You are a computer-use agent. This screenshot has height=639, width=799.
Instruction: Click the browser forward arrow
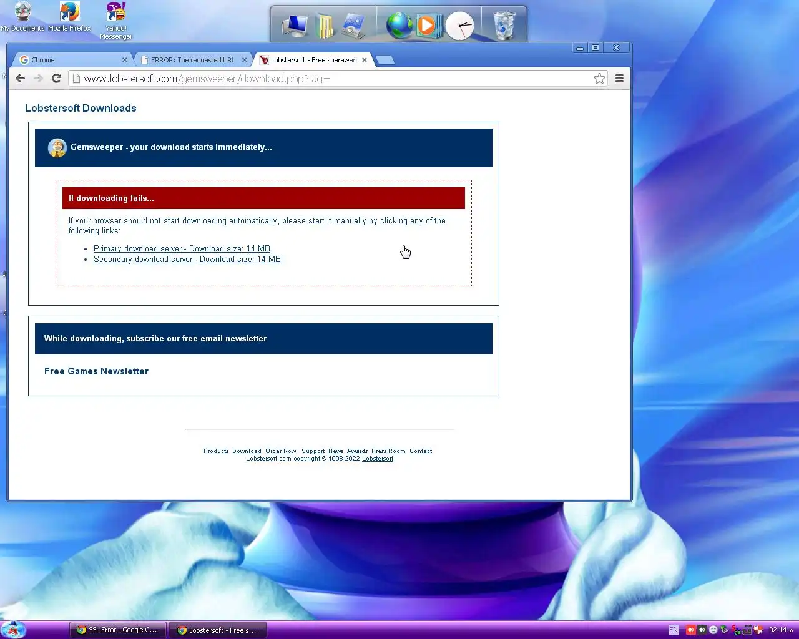pyautogui.click(x=38, y=78)
